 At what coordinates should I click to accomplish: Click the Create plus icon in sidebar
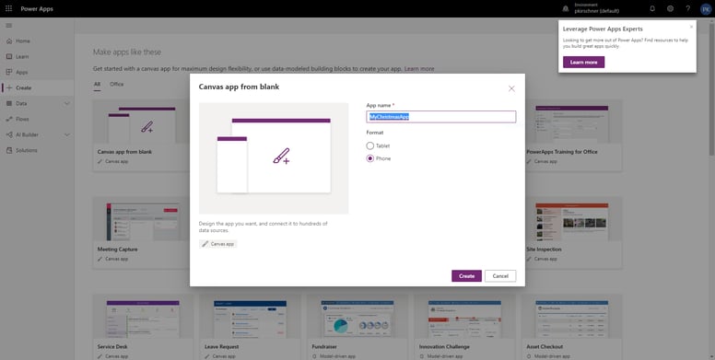click(x=9, y=88)
